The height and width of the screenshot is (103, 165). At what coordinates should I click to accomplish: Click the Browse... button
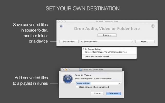(x=107, y=35)
